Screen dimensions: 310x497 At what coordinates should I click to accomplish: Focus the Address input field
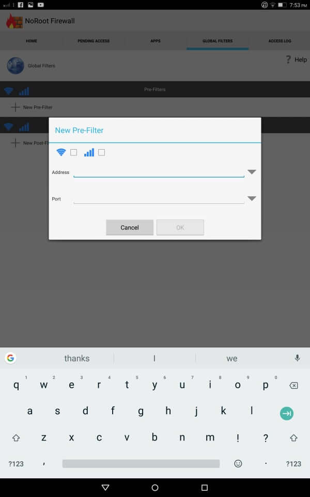tap(159, 171)
